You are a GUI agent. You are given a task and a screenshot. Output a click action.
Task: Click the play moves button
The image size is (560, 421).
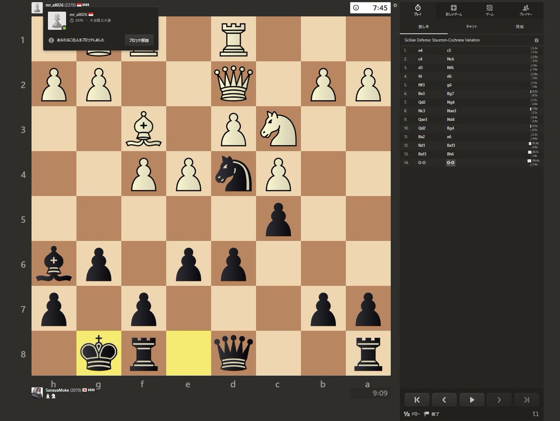(x=472, y=400)
